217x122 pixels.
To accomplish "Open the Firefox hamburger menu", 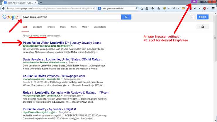I will point(213,9).
